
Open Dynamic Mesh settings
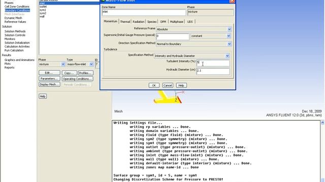[x=13, y=18]
